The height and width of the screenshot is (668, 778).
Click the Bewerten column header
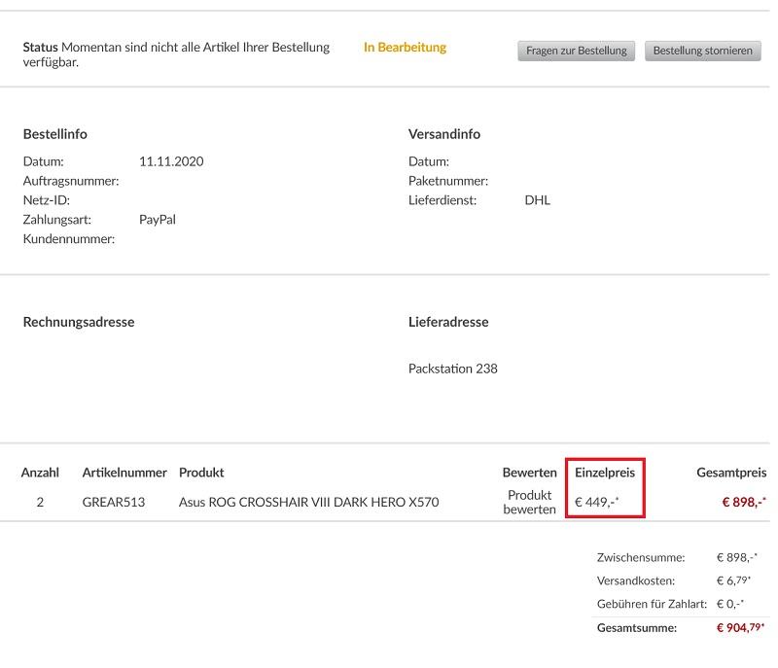tap(529, 473)
